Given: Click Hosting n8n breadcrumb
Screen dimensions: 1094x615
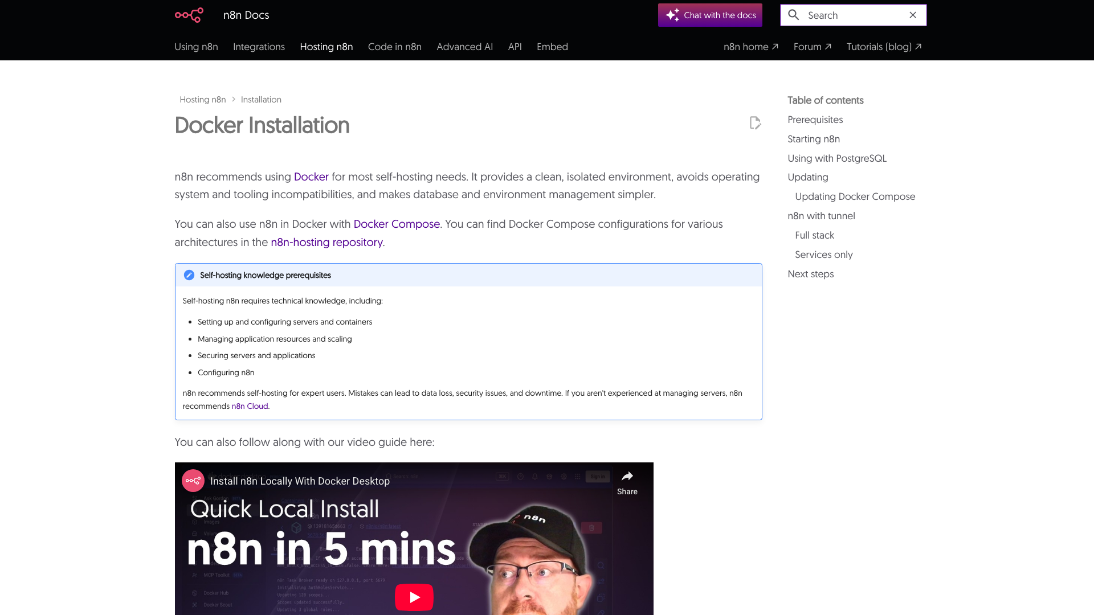Looking at the screenshot, I should point(203,100).
